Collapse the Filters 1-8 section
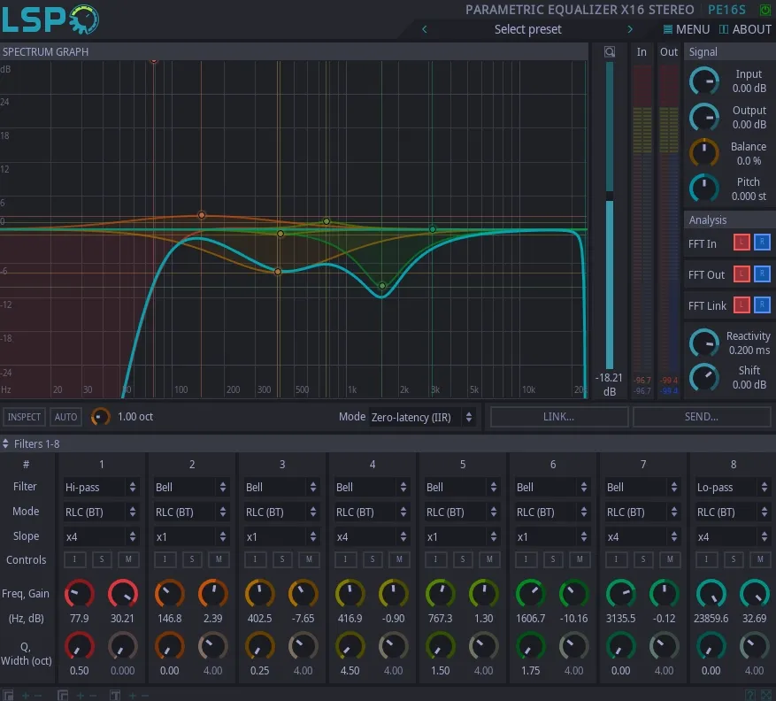 [x=8, y=443]
